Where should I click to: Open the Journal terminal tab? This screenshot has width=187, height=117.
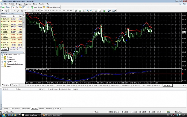point(57,109)
